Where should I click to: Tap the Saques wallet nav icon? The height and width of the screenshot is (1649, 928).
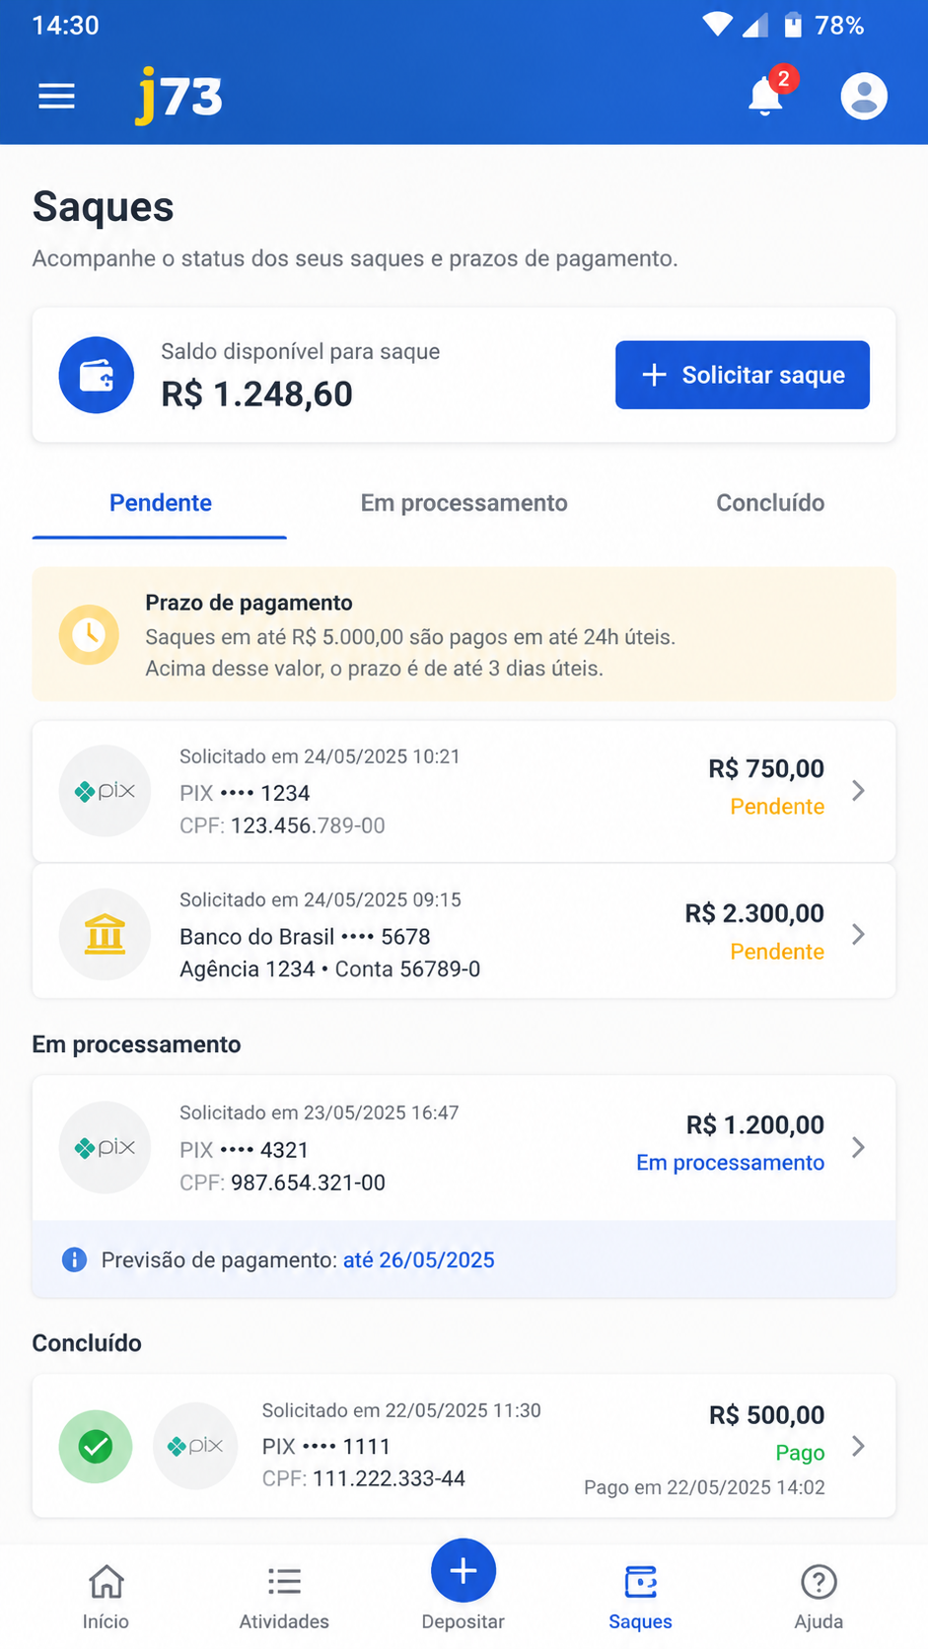click(640, 1582)
